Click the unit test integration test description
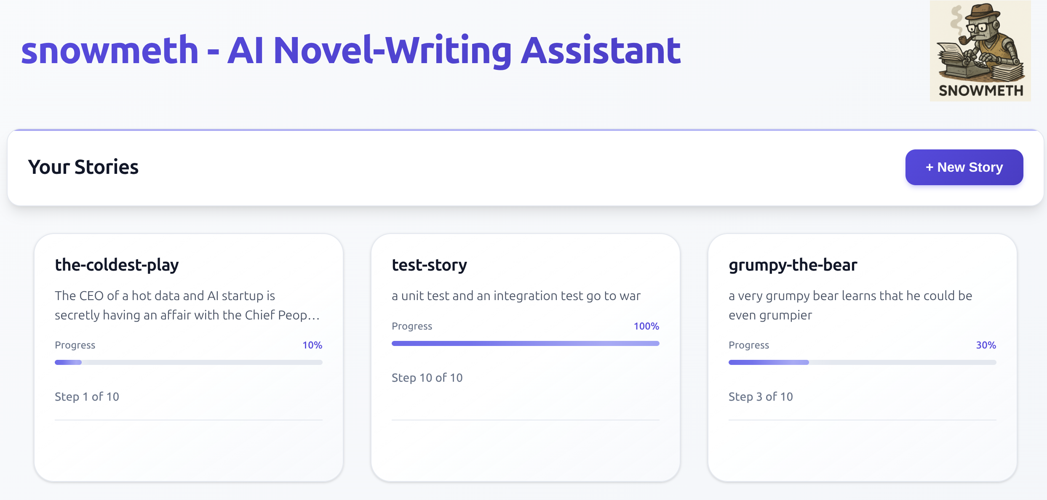 [516, 296]
